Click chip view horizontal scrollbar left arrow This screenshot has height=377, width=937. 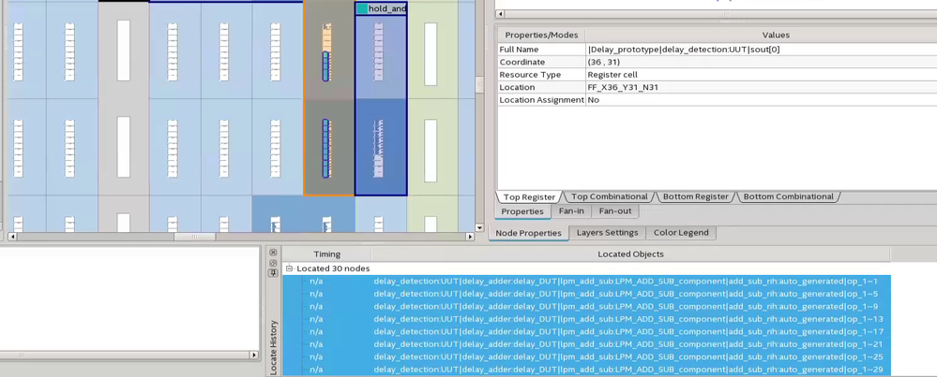pos(12,237)
